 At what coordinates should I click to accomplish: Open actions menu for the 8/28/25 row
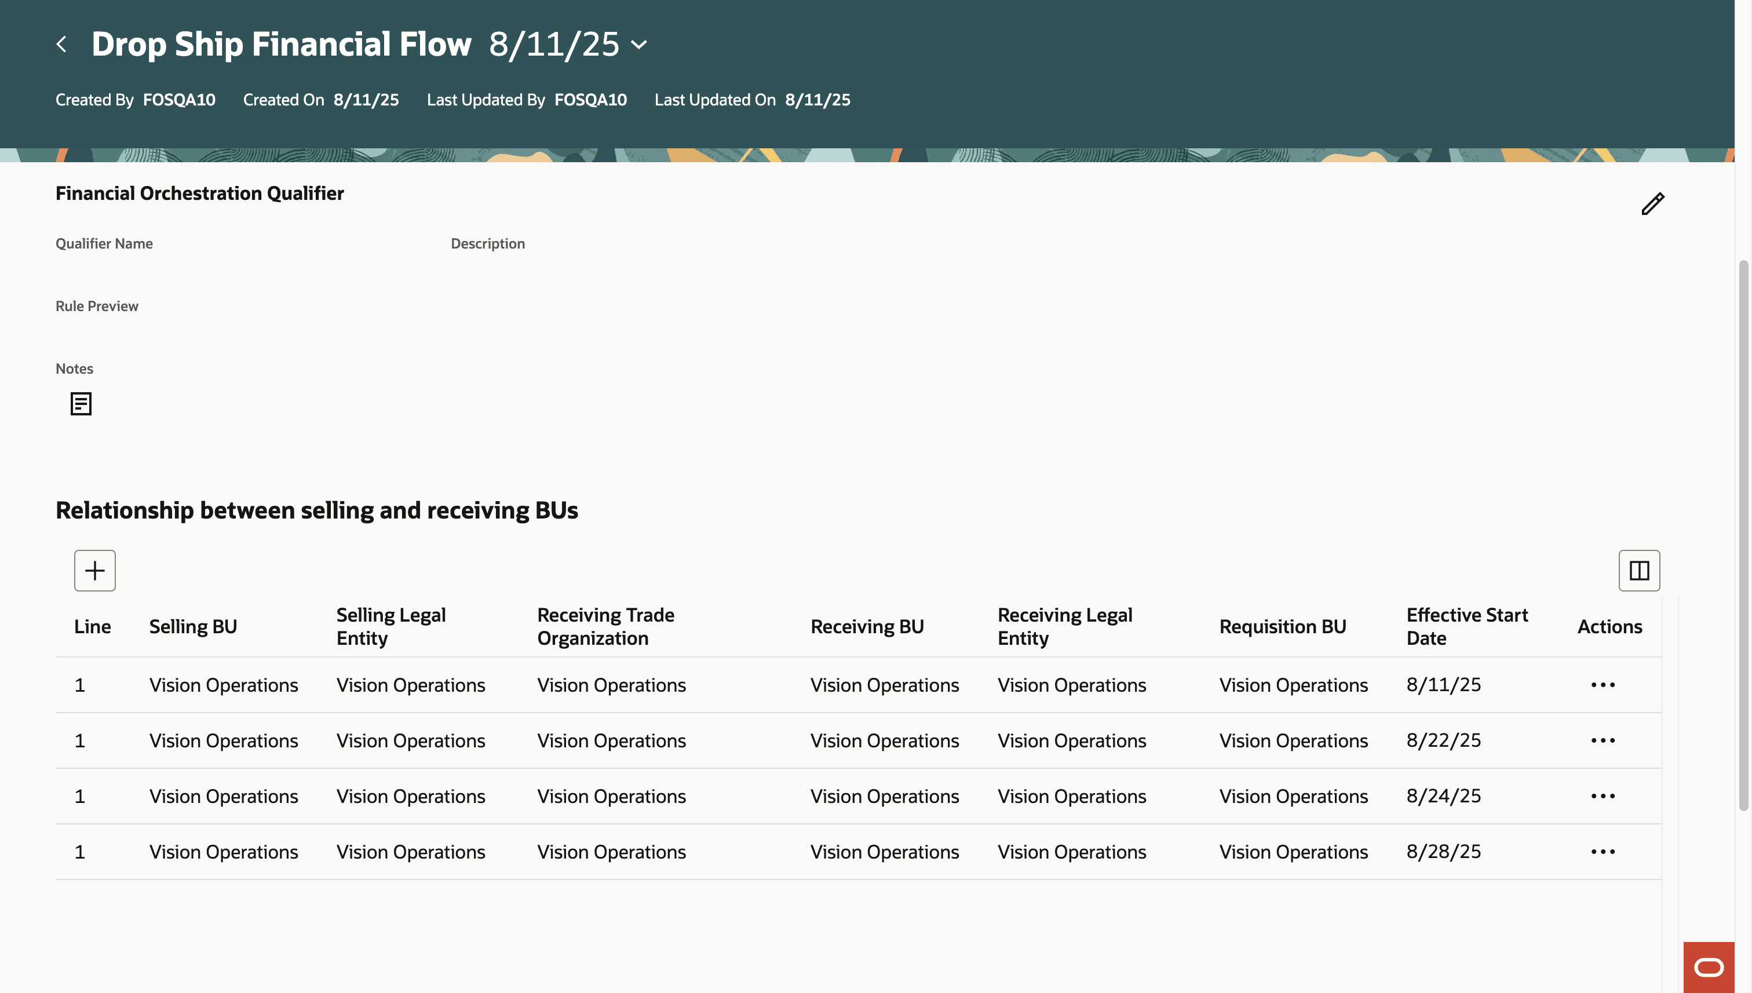(x=1603, y=852)
